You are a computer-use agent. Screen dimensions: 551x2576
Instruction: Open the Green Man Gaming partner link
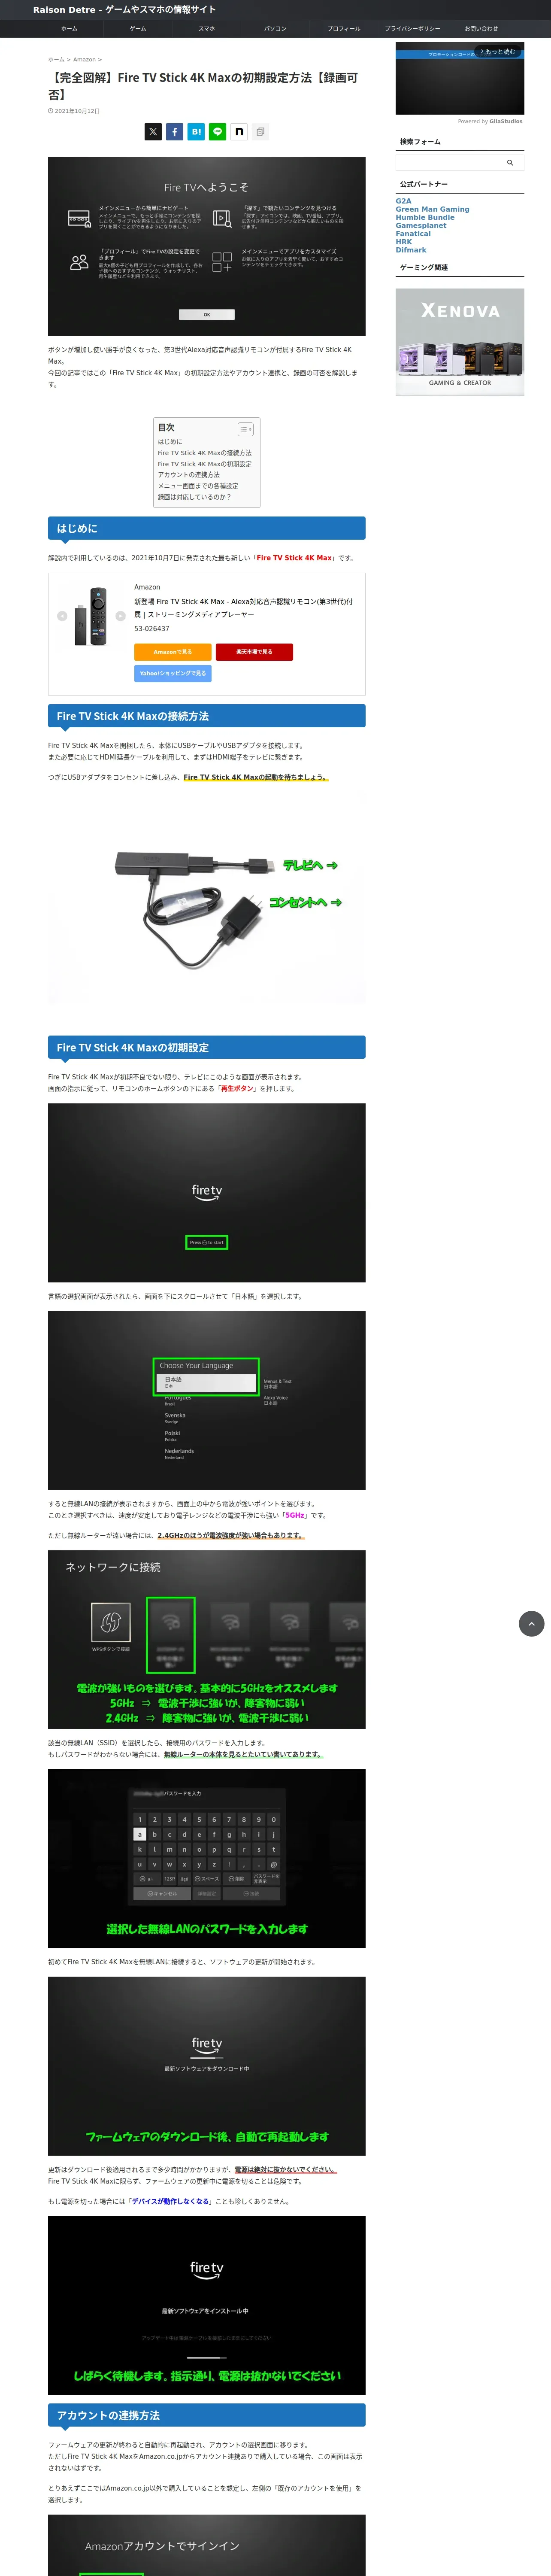[x=432, y=209]
